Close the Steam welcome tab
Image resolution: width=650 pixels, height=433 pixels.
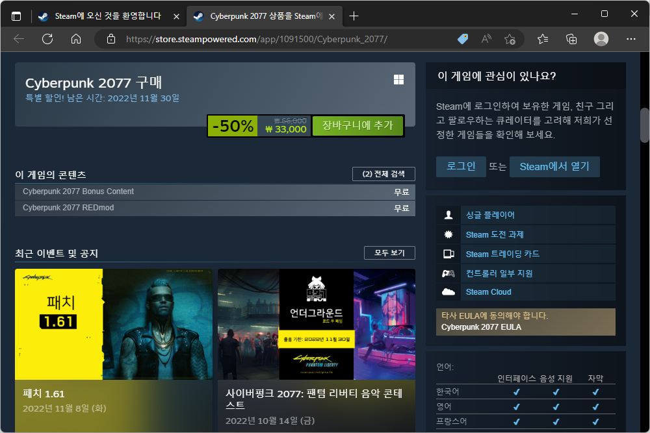(176, 17)
